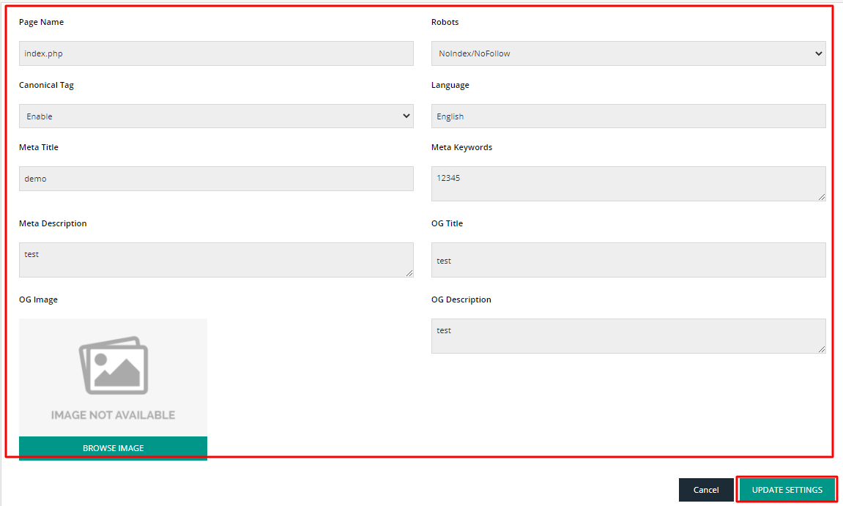
Task: Save changes with the Update Settings button
Action: click(787, 490)
